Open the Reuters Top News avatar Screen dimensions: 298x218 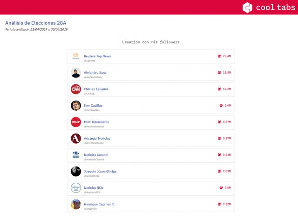[76, 56]
